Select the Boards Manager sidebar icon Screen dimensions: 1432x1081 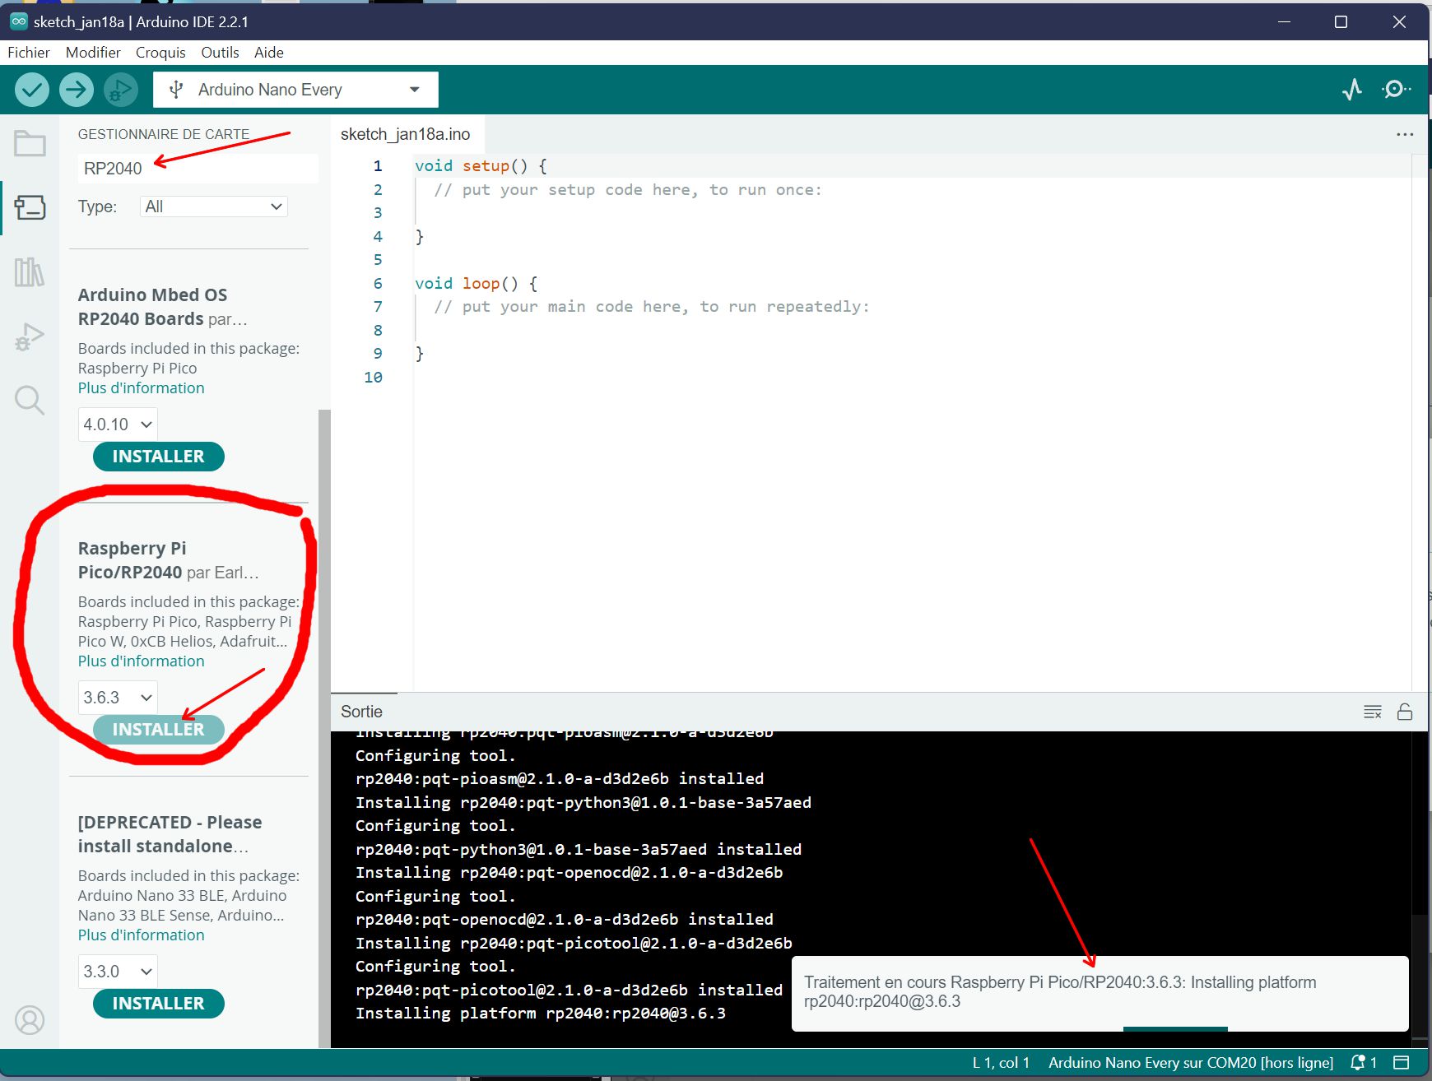30,207
